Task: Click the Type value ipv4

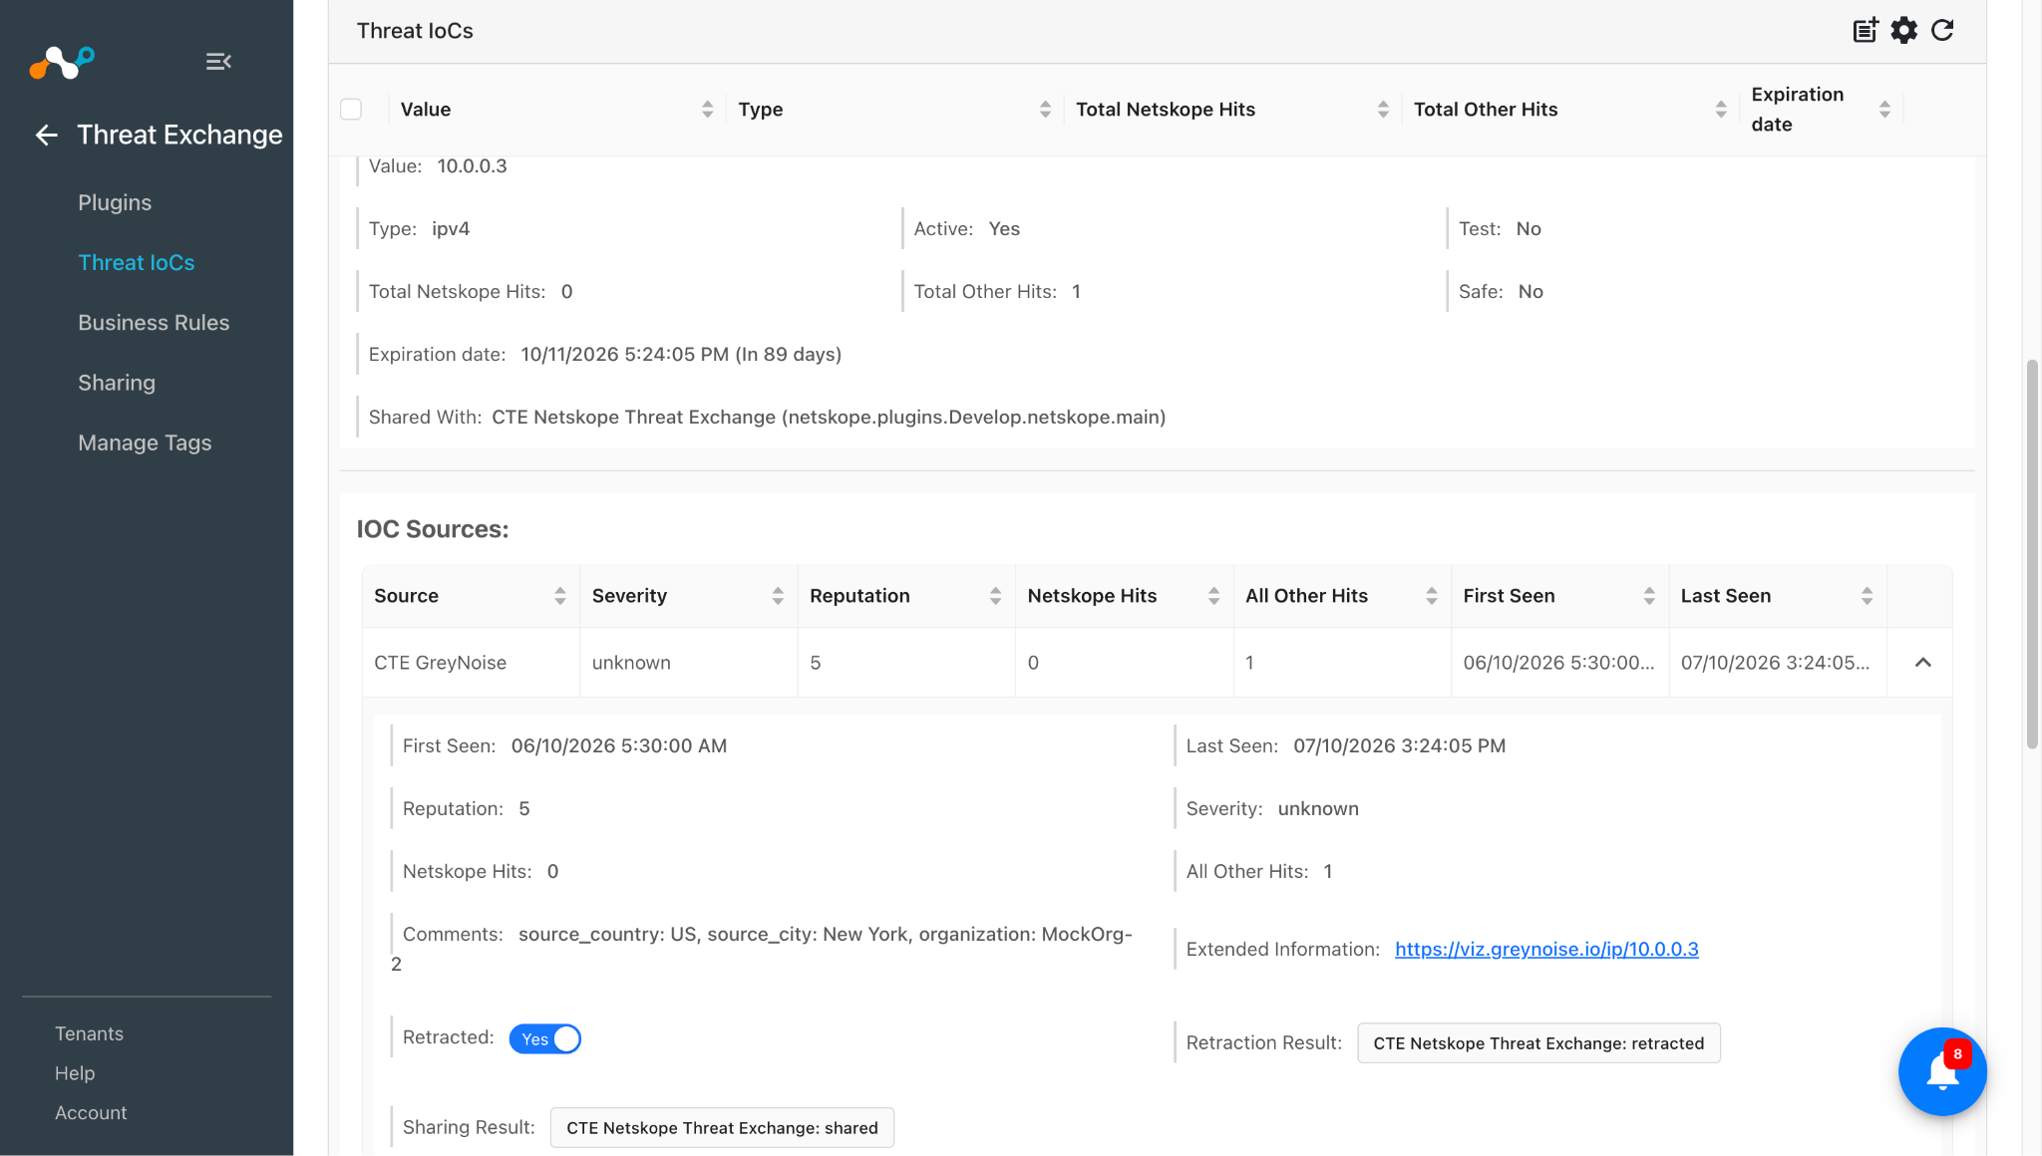Action: point(451,228)
